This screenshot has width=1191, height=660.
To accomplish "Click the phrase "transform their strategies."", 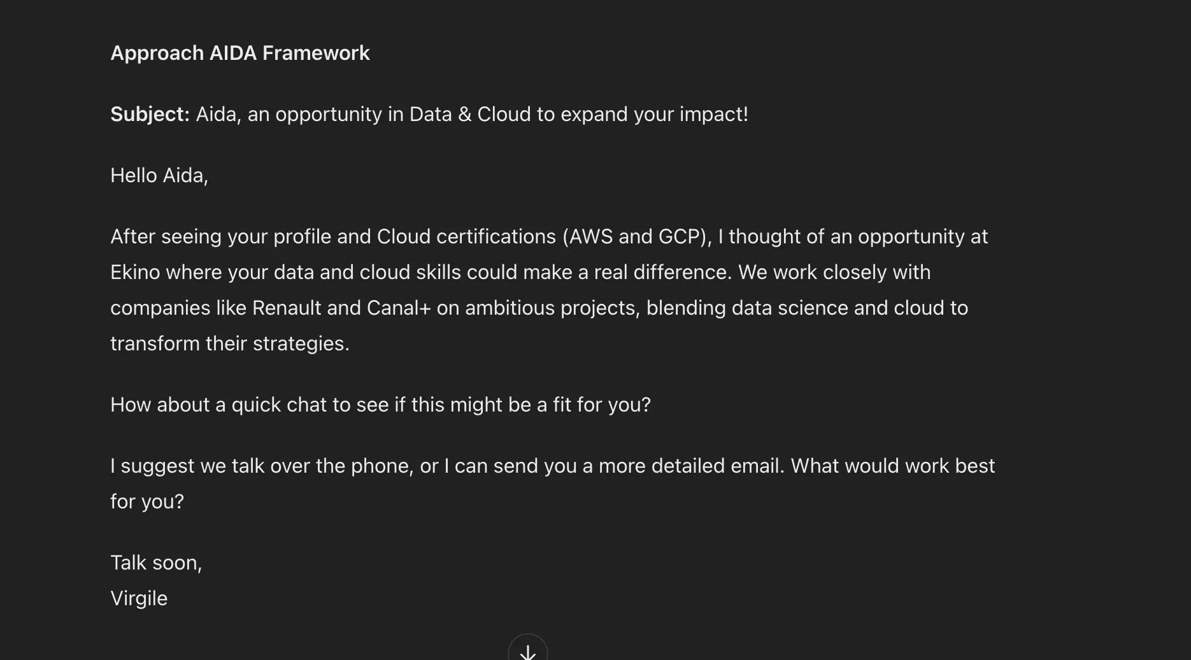I will pyautogui.click(x=229, y=343).
